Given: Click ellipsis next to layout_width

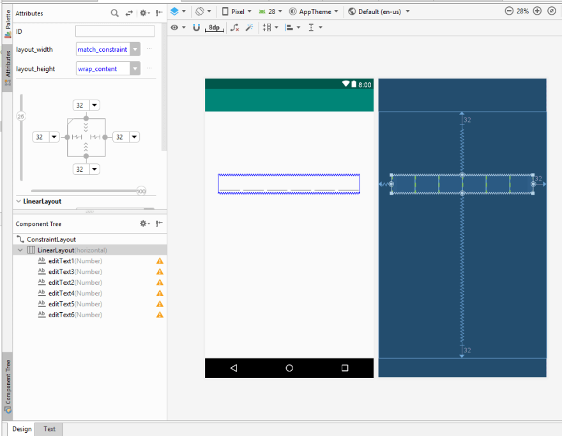Looking at the screenshot, I should [x=149, y=49].
